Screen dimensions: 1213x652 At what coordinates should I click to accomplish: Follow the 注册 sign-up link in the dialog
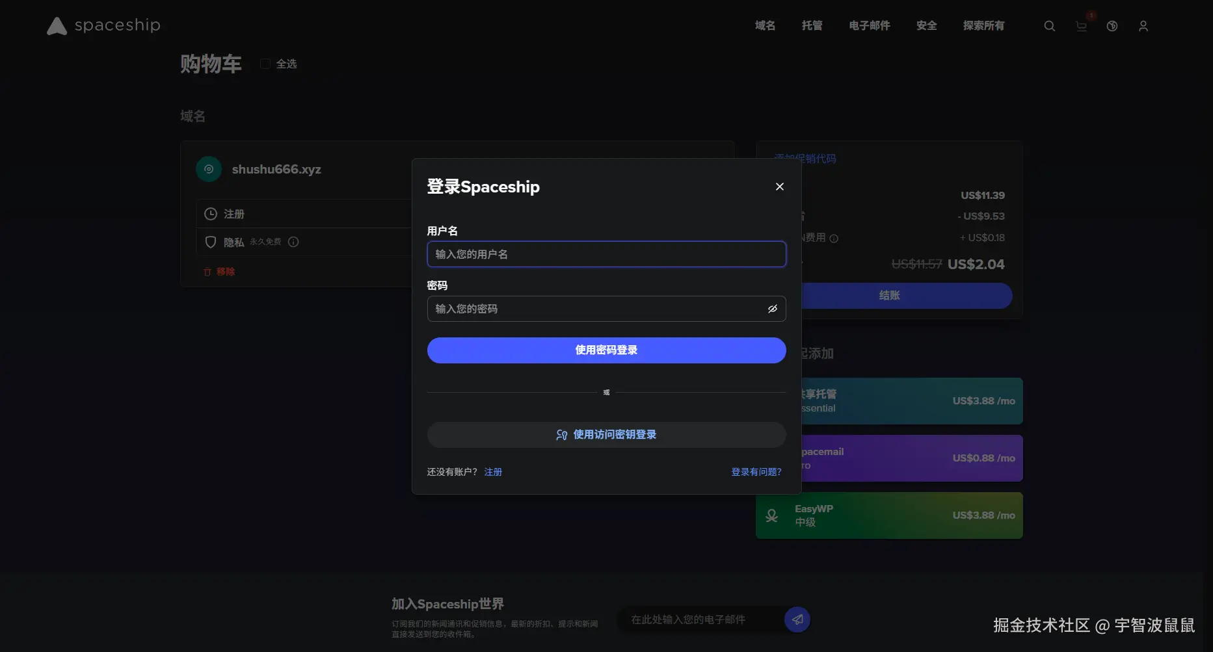pos(493,472)
